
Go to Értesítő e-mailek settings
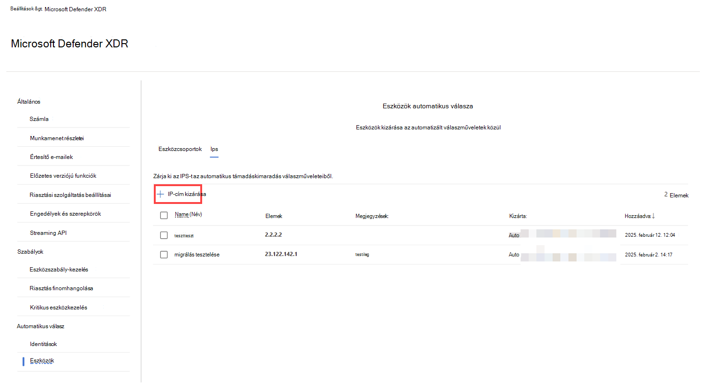point(52,157)
